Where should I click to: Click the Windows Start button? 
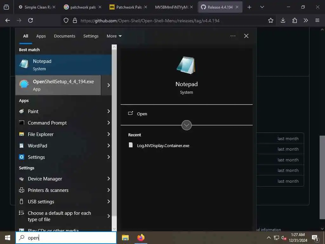tap(8, 238)
